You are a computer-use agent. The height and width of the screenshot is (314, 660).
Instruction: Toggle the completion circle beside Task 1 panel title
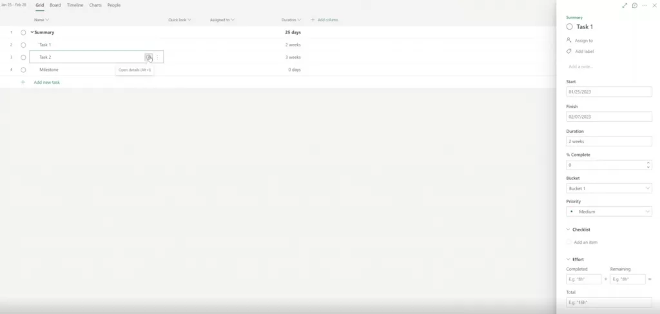click(x=570, y=26)
